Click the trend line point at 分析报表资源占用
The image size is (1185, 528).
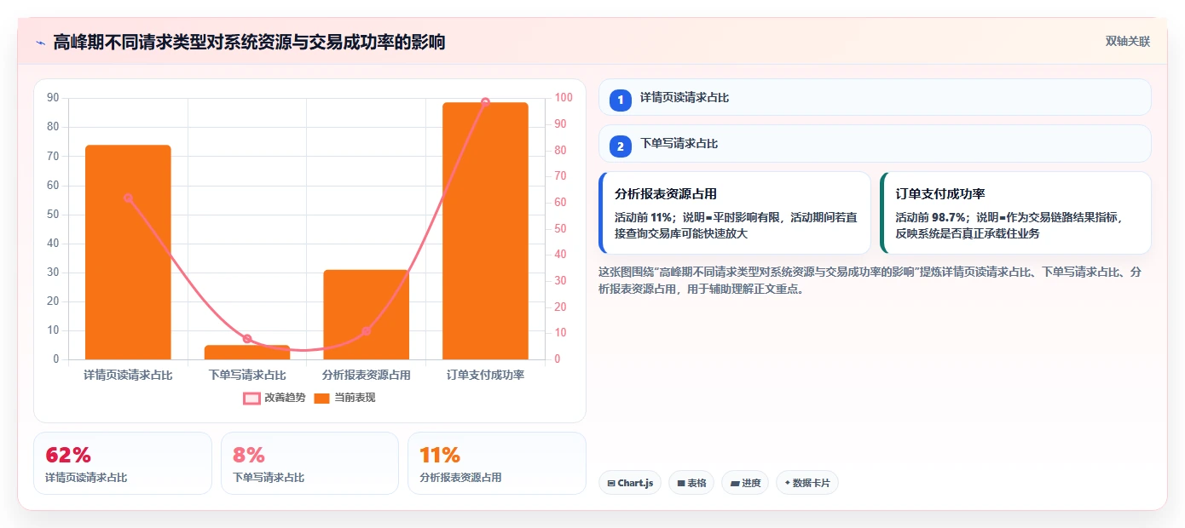[x=367, y=331]
